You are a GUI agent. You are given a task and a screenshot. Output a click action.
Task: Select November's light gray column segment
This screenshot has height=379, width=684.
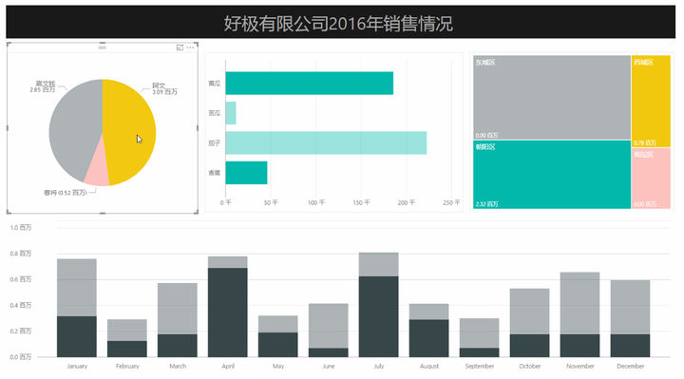tap(579, 304)
